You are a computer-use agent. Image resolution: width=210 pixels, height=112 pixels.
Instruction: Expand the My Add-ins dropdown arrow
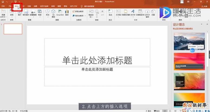pyautogui.click(x=85, y=16)
